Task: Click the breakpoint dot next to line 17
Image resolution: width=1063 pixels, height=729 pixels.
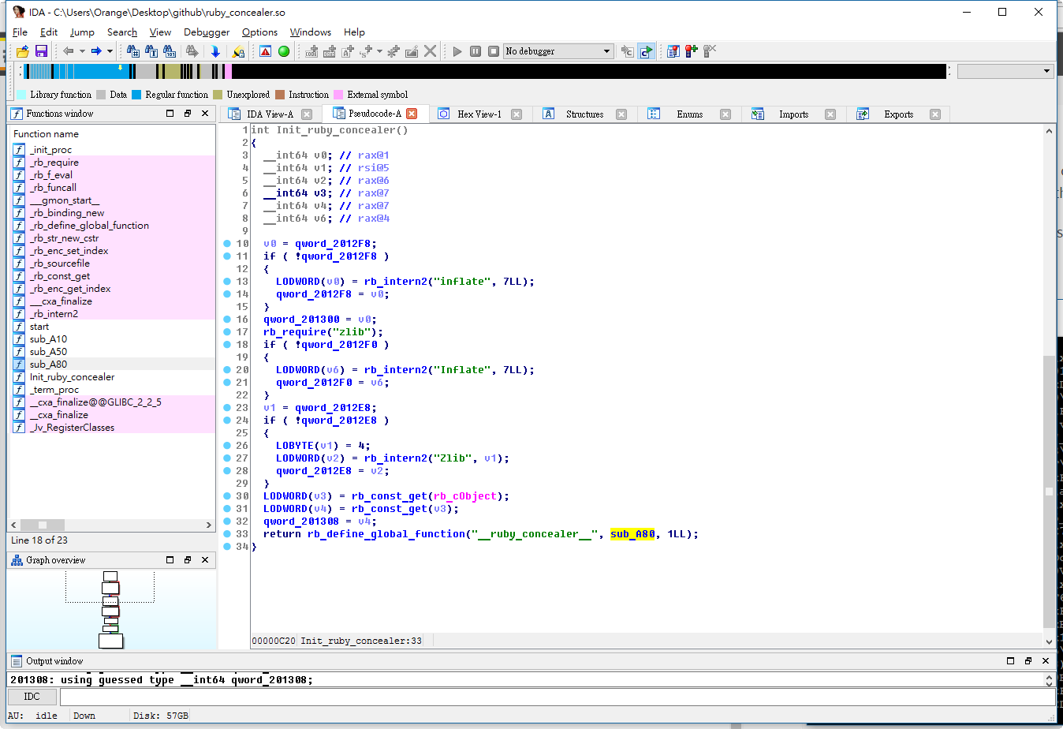Action: [x=226, y=332]
